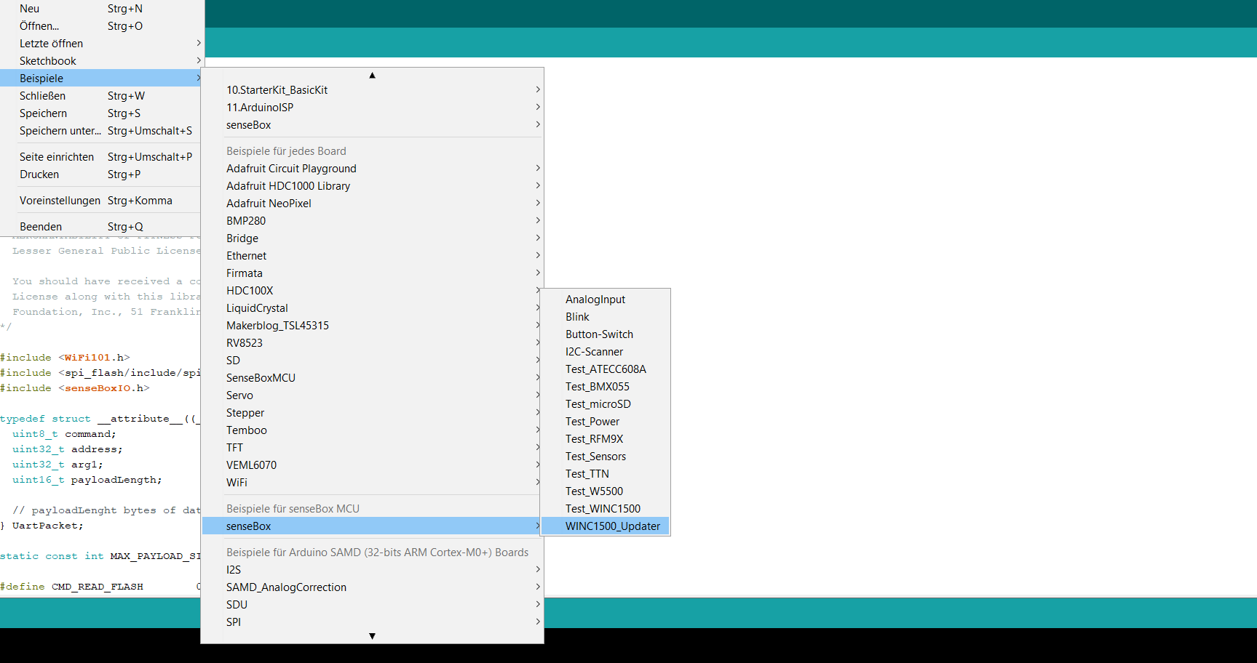Open SD examples submenu
This screenshot has height=663, width=1257.
[372, 361]
